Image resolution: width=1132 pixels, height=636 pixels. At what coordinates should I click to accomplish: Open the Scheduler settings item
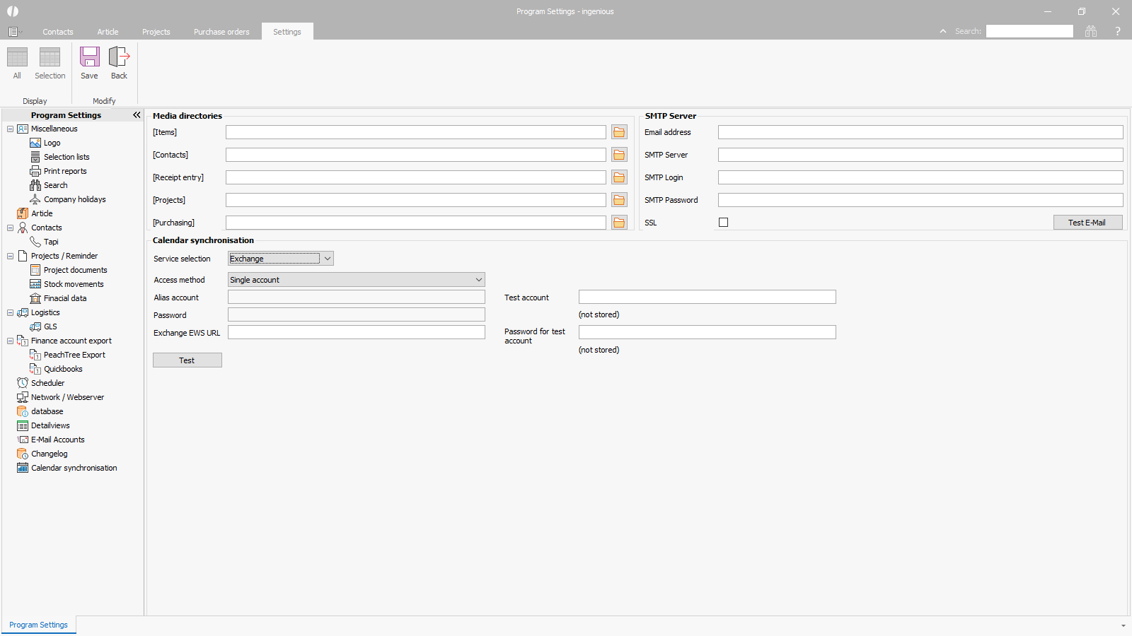47,383
